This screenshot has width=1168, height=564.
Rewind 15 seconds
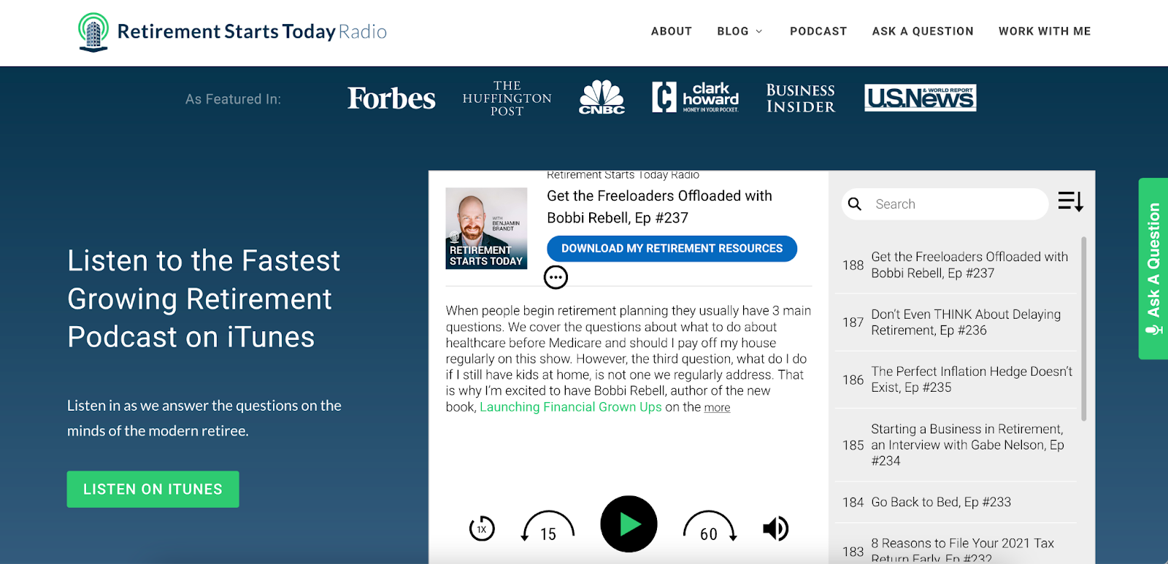[x=548, y=527]
